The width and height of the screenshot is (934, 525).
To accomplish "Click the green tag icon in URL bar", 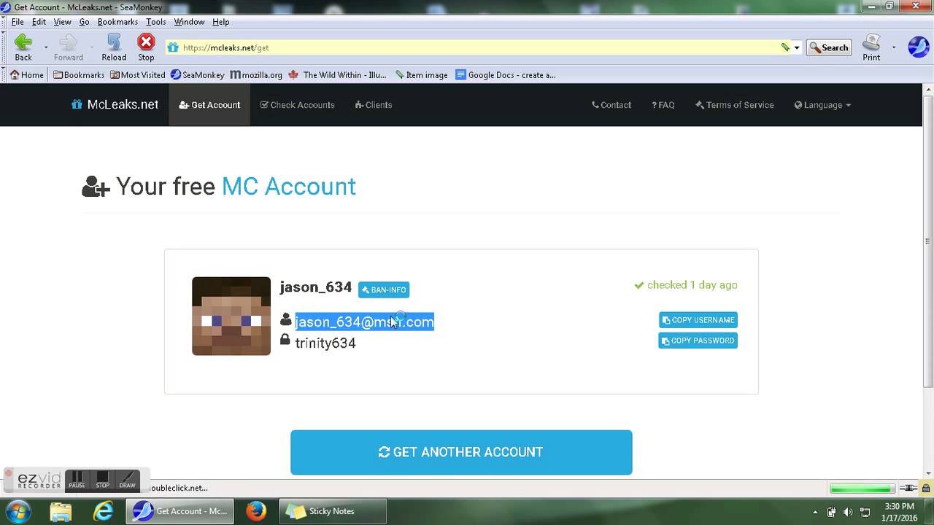I will coord(785,47).
